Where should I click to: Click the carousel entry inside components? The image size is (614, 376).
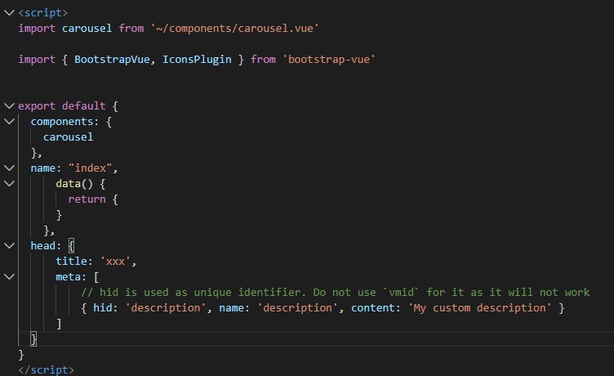tap(68, 137)
